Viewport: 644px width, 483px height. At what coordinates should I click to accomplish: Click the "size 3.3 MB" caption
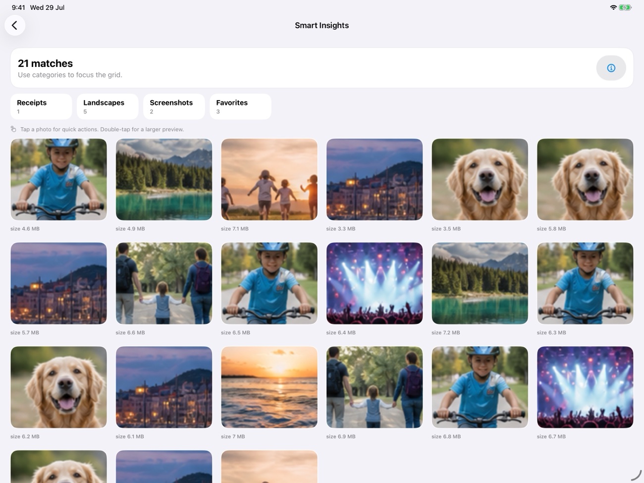pos(341,229)
